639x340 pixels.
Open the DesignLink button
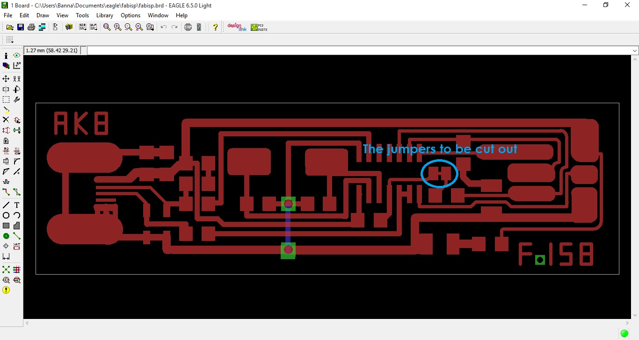237,27
